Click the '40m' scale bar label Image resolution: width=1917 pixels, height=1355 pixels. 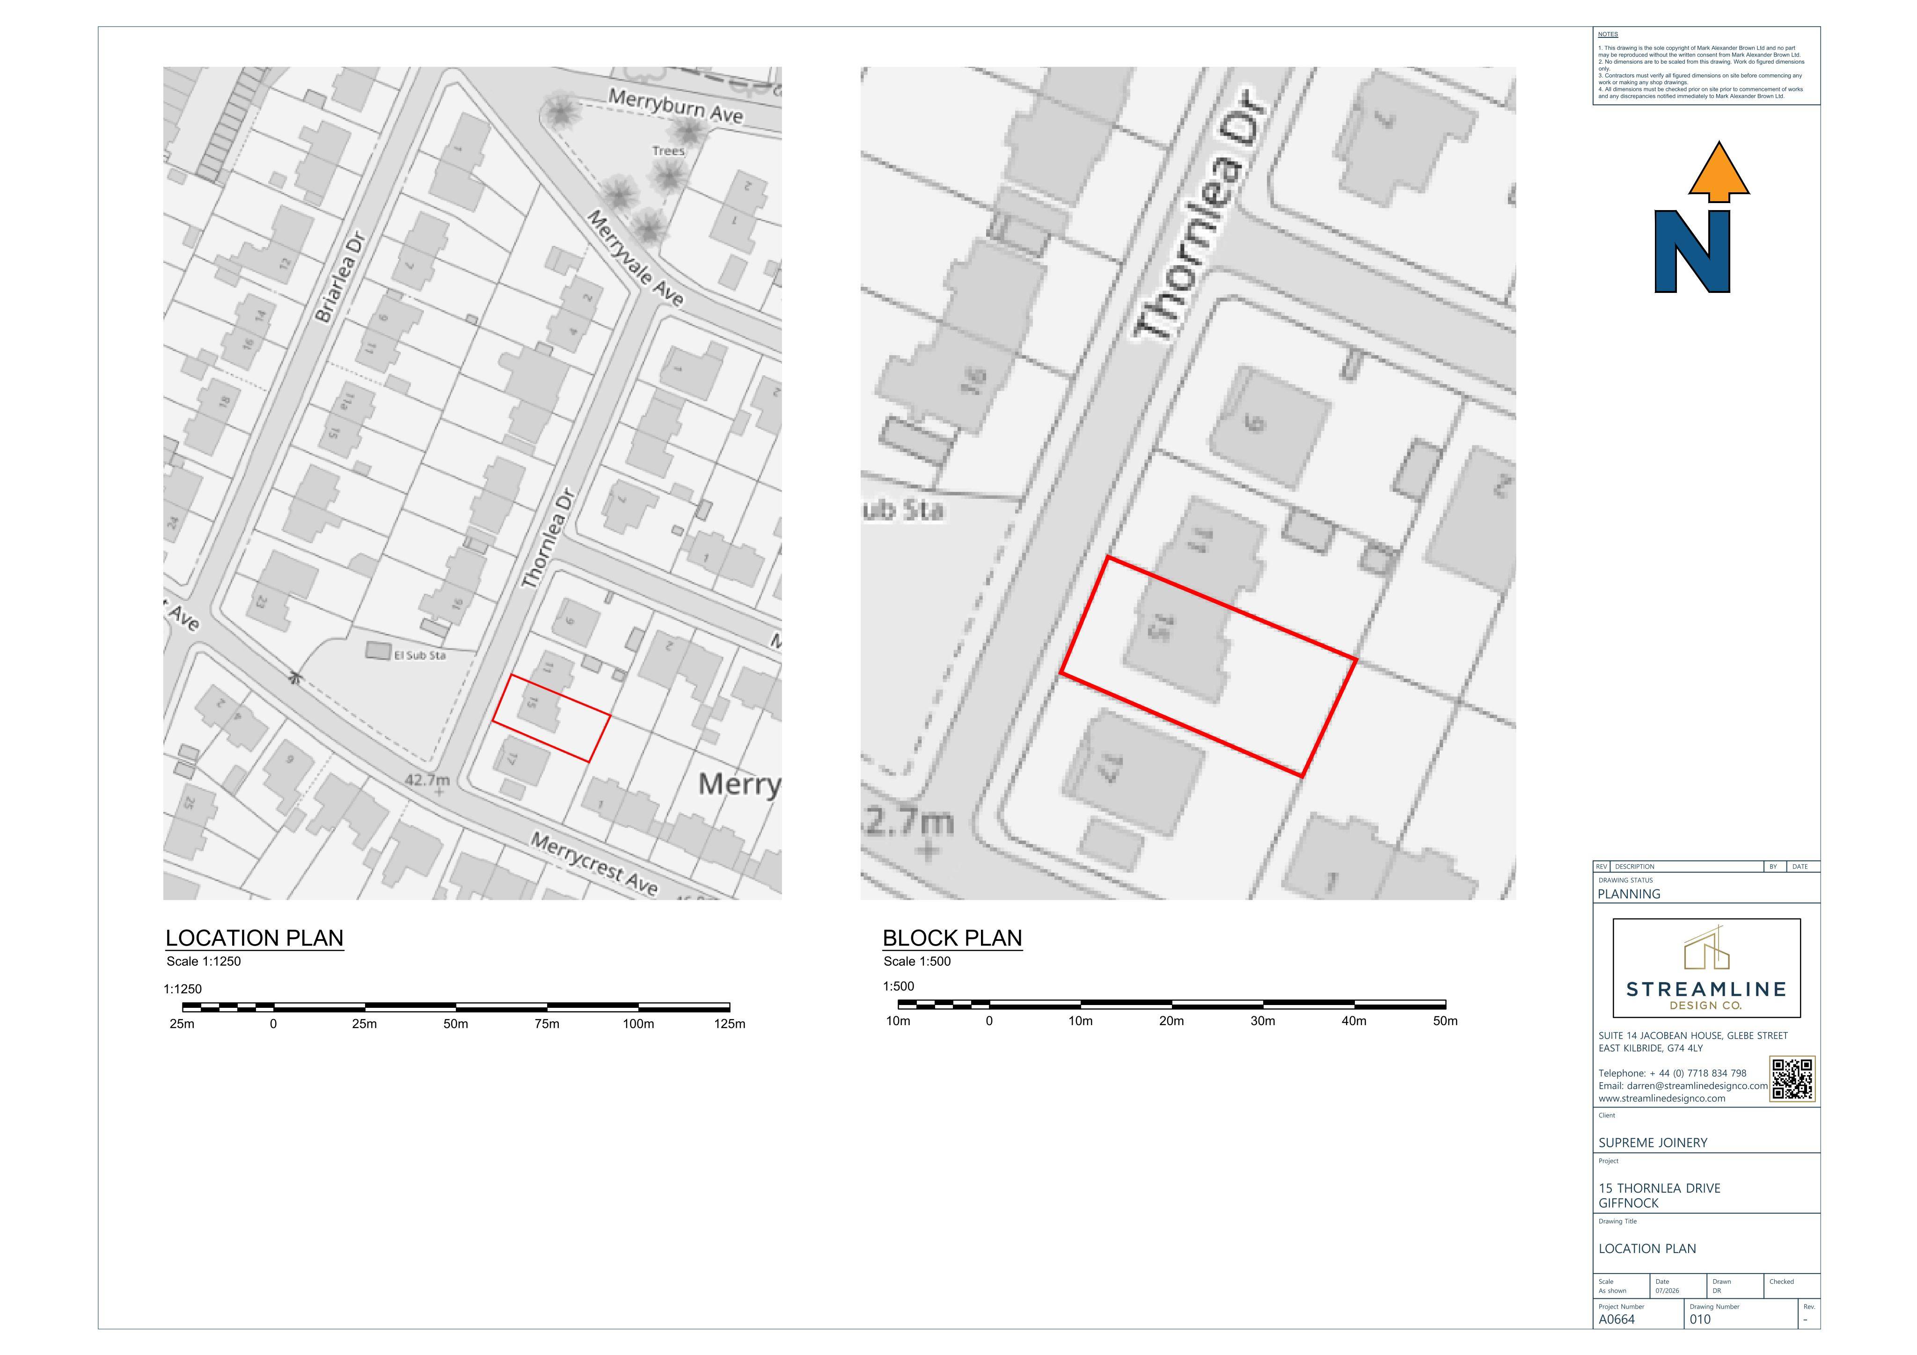[1354, 1020]
